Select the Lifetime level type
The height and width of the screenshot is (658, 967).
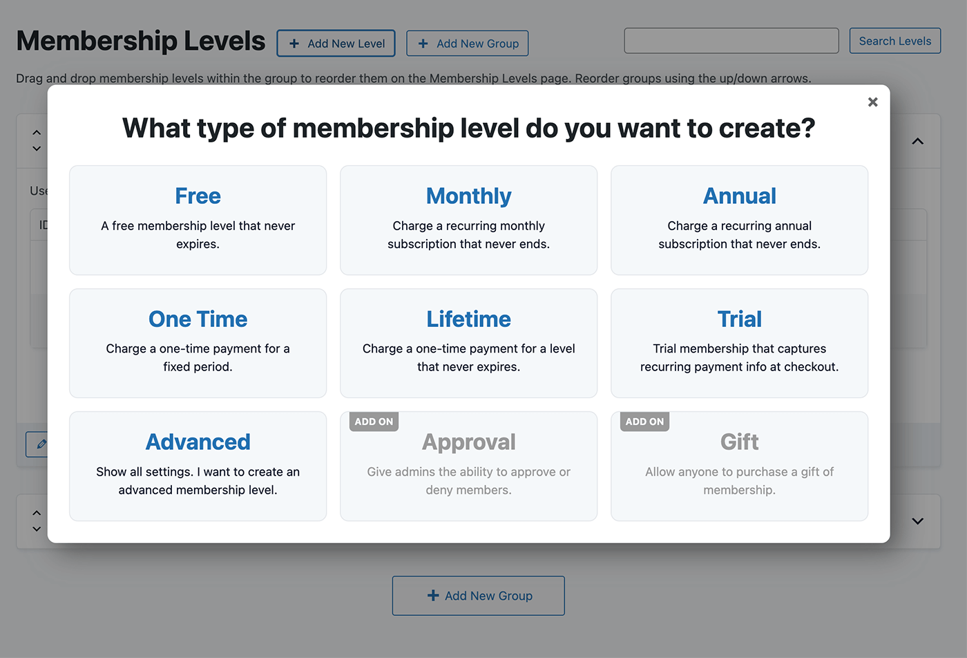[x=468, y=343]
